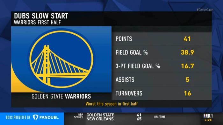Select Golden State in the score ticker
This screenshot has width=223, height=125.
(x=100, y=115)
